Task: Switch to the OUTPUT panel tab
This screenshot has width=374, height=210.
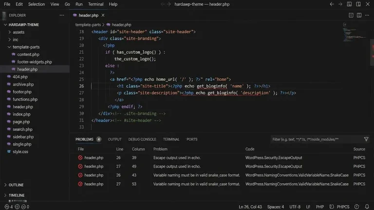Action: coord(115,140)
